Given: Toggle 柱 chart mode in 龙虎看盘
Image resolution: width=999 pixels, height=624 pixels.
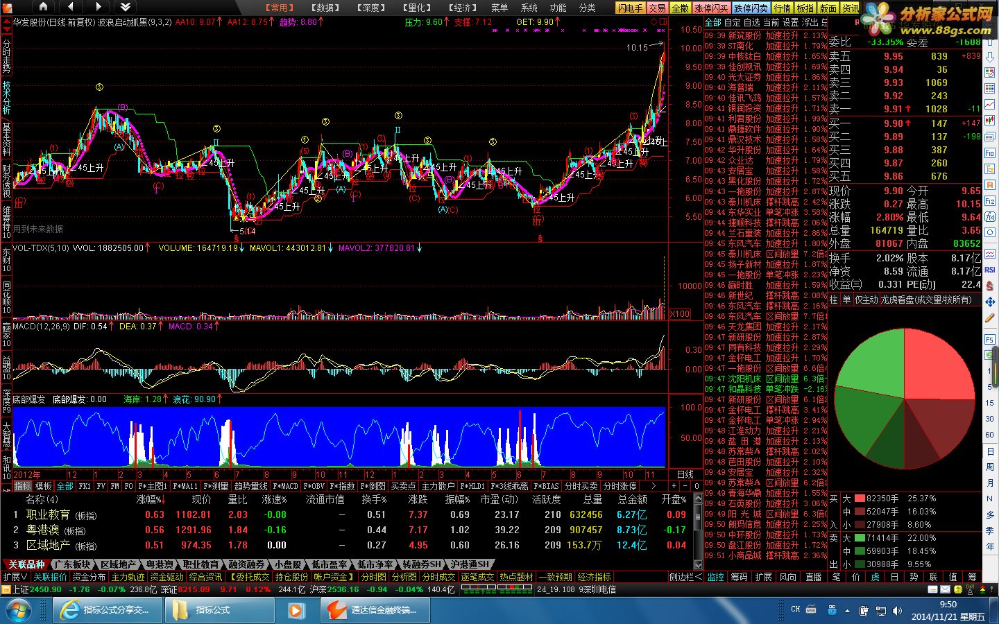Looking at the screenshot, I should coord(834,300).
